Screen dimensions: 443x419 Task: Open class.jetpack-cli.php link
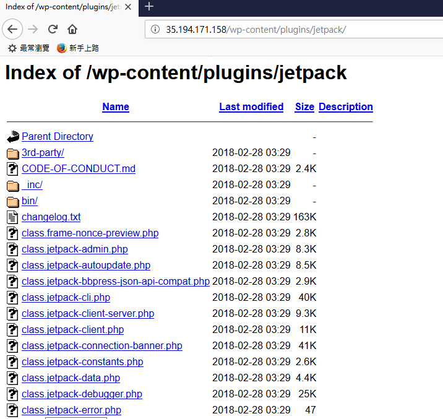(x=66, y=298)
